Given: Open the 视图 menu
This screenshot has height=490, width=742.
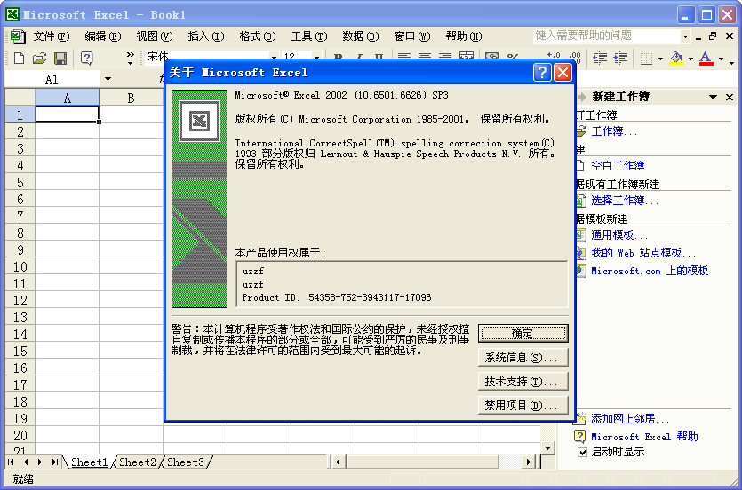Looking at the screenshot, I should [155, 36].
